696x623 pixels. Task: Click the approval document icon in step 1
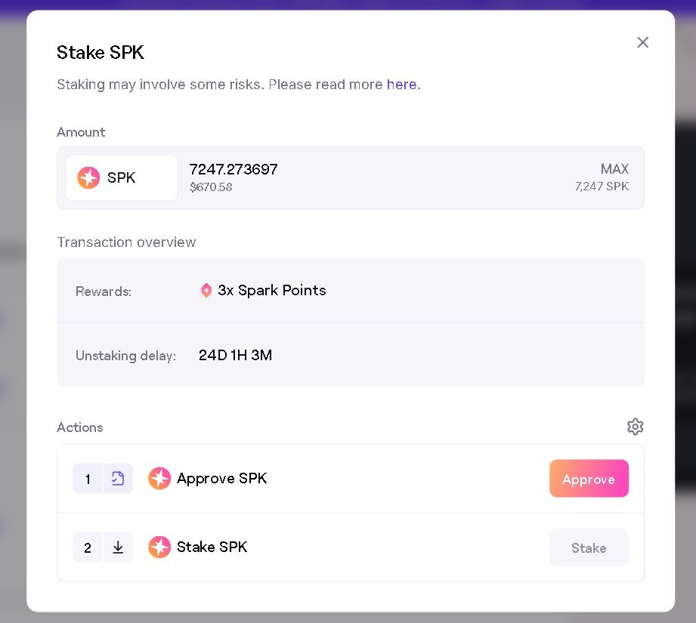pyautogui.click(x=118, y=479)
